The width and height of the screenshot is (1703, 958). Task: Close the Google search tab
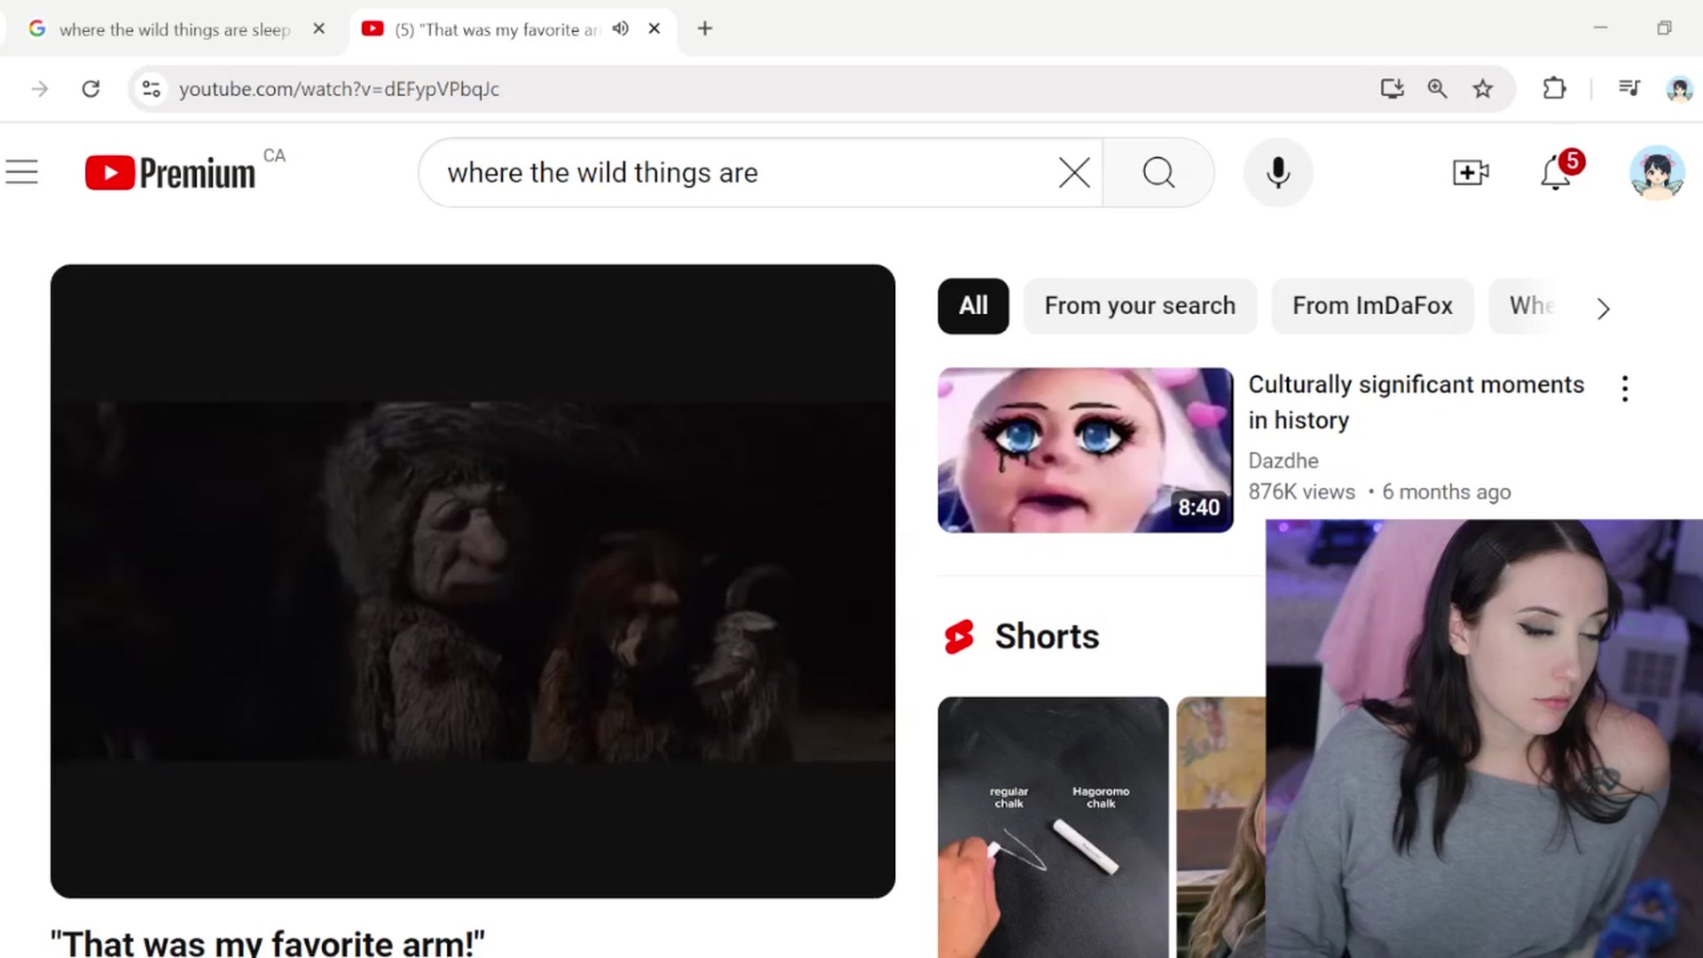tap(319, 28)
